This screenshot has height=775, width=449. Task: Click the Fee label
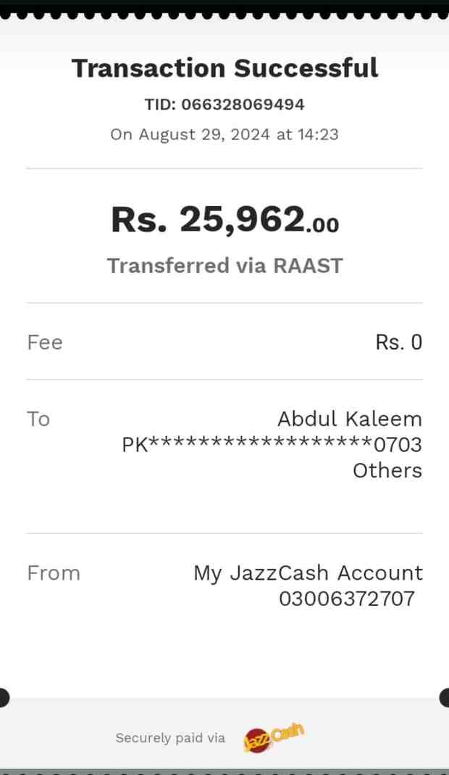point(45,343)
